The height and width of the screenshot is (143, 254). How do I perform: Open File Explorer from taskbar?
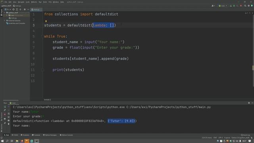17,141
